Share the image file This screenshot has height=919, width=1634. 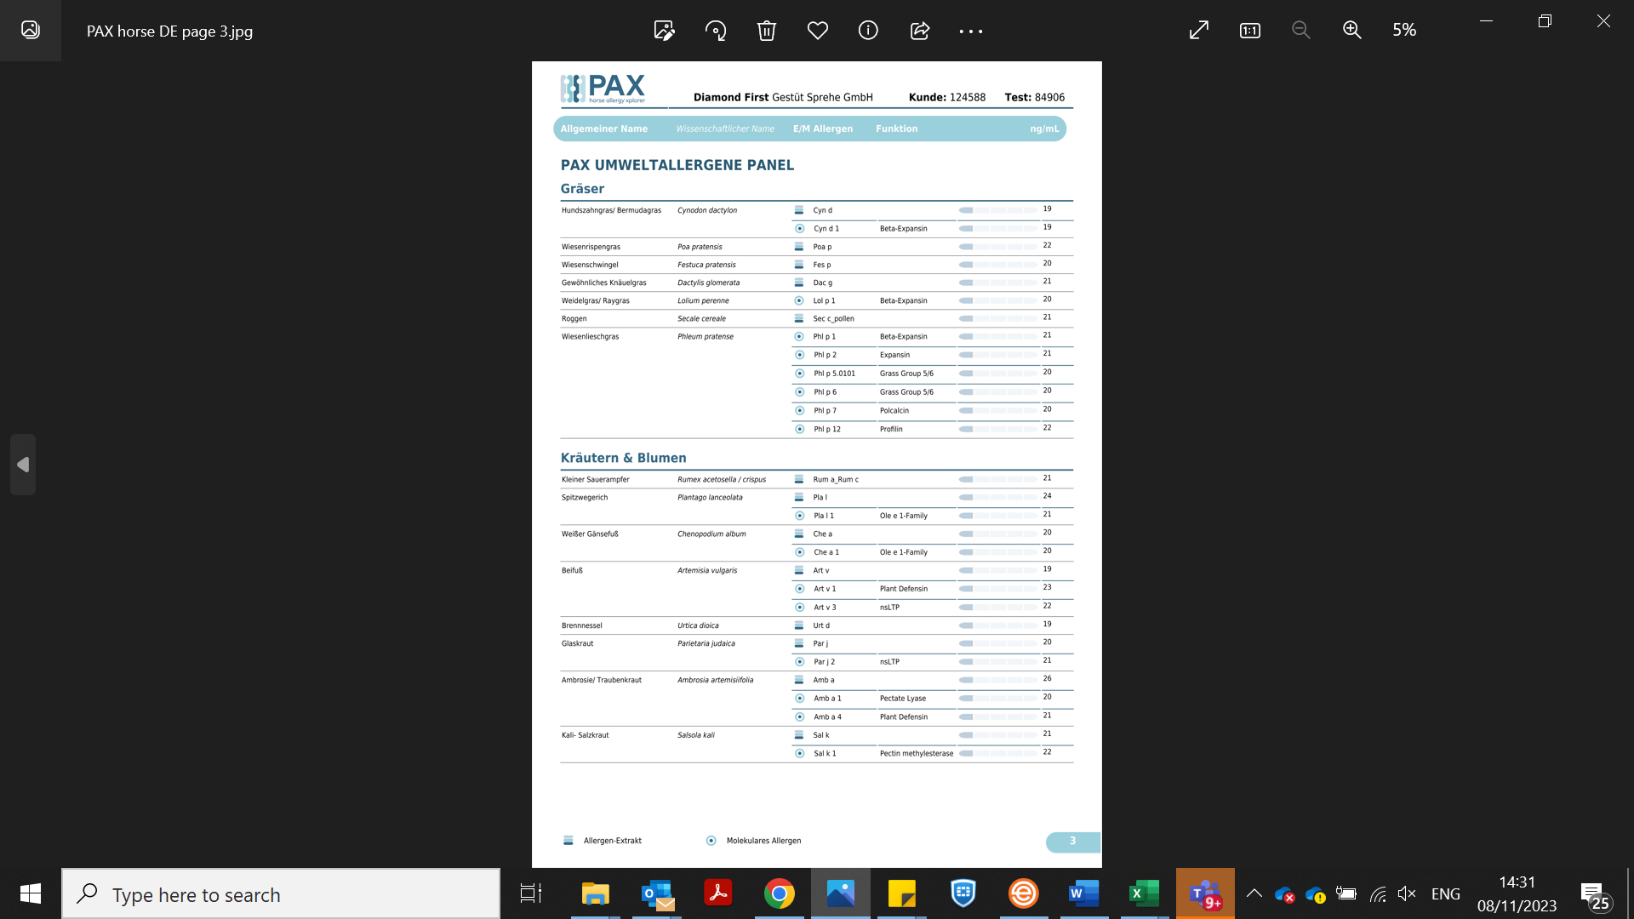point(919,31)
